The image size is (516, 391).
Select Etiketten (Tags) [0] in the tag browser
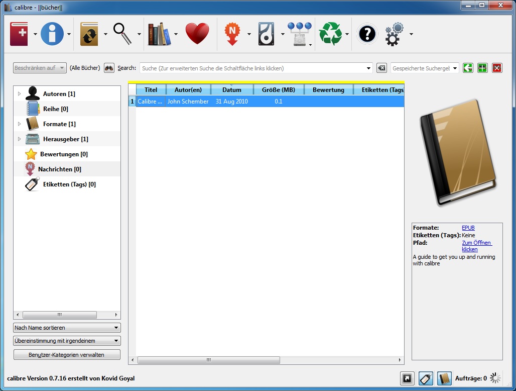point(69,184)
